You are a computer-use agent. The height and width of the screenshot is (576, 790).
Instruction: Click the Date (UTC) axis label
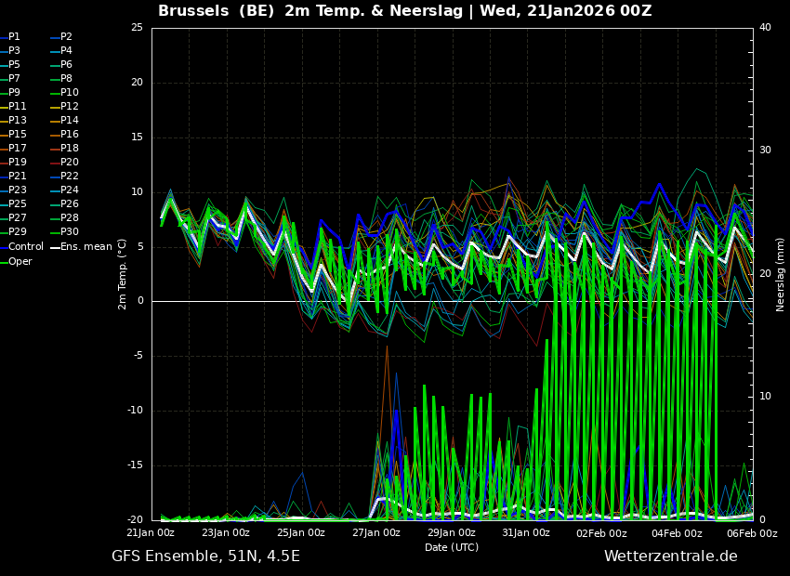[452, 548]
